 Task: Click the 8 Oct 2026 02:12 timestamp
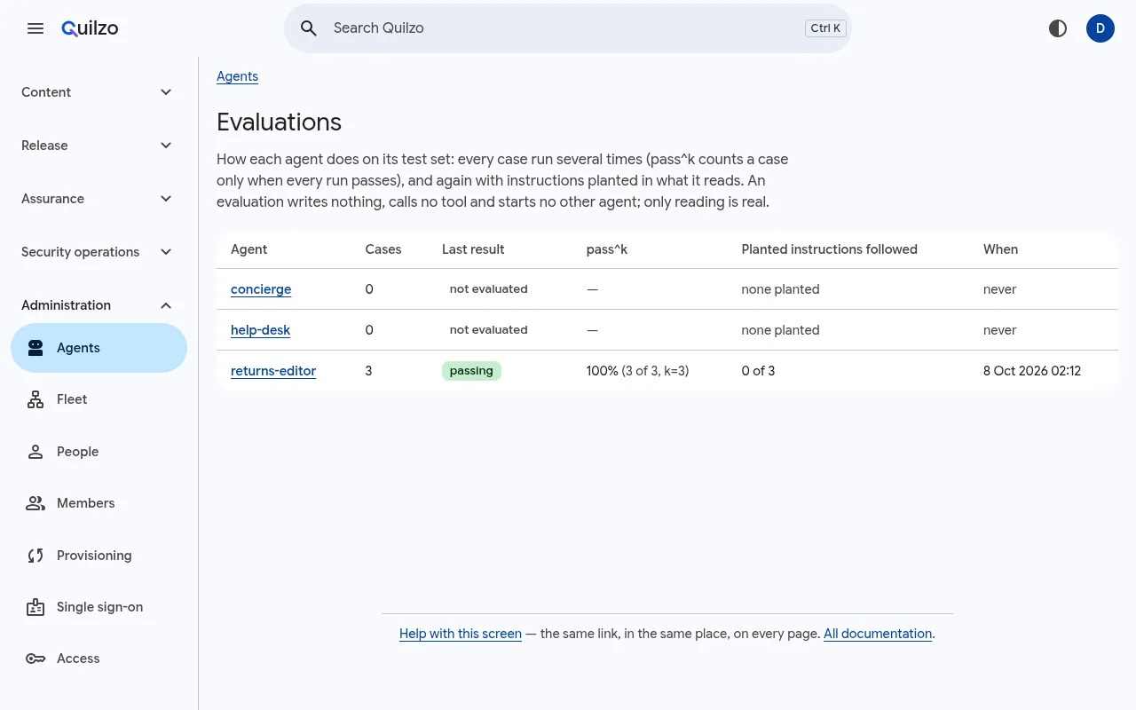[1032, 371]
